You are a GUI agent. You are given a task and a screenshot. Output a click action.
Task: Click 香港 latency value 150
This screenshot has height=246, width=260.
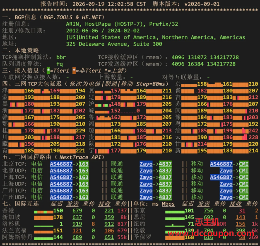tap(58, 210)
